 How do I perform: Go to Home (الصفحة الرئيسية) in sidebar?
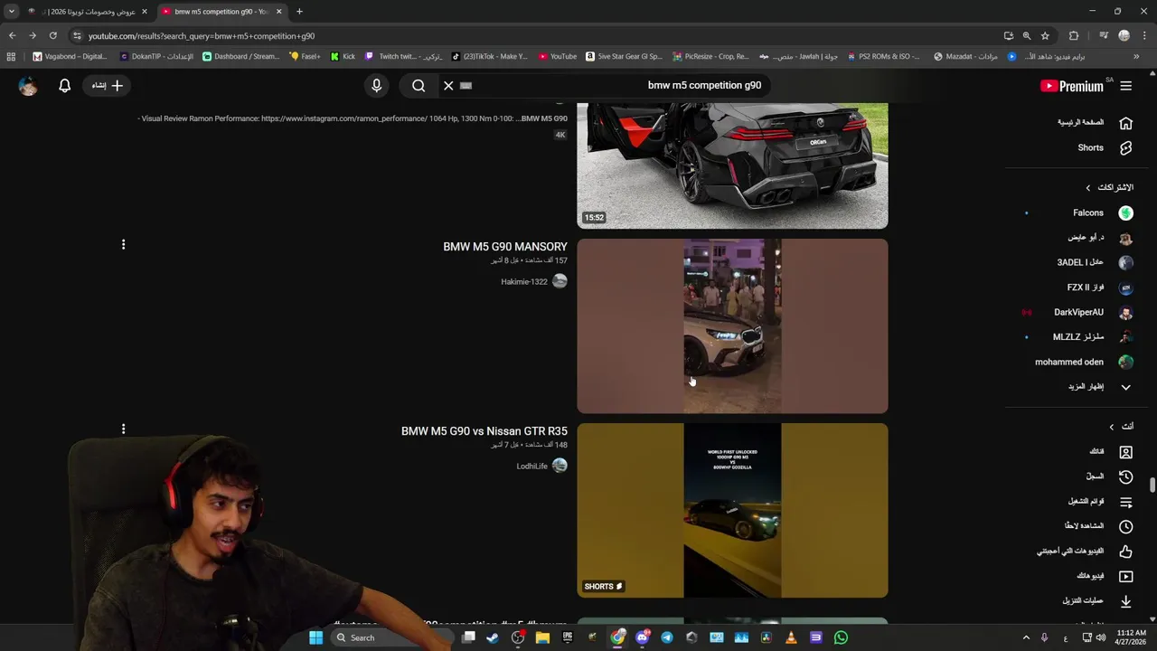(1094, 122)
